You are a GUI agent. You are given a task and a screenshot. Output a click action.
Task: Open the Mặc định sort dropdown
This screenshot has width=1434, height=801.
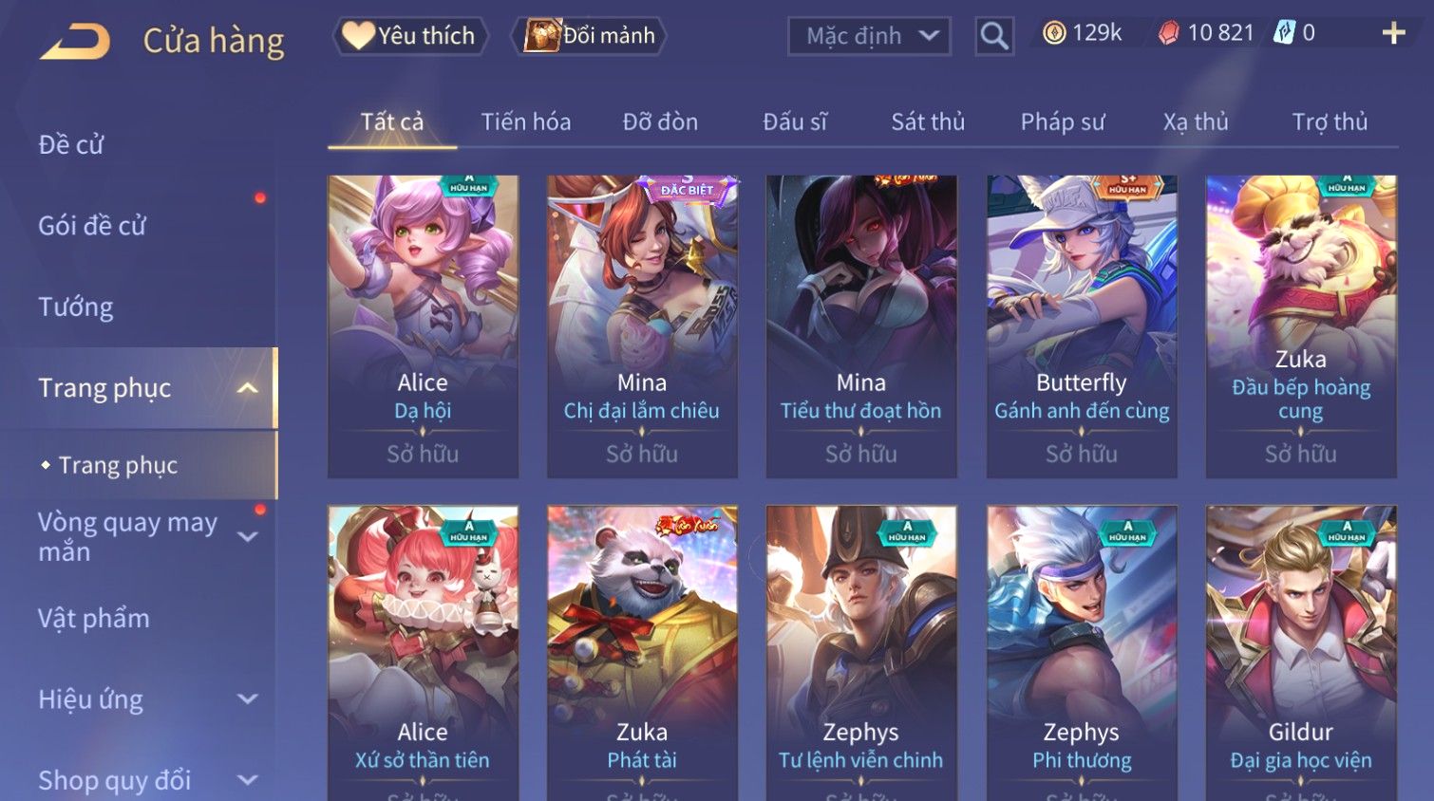point(869,36)
